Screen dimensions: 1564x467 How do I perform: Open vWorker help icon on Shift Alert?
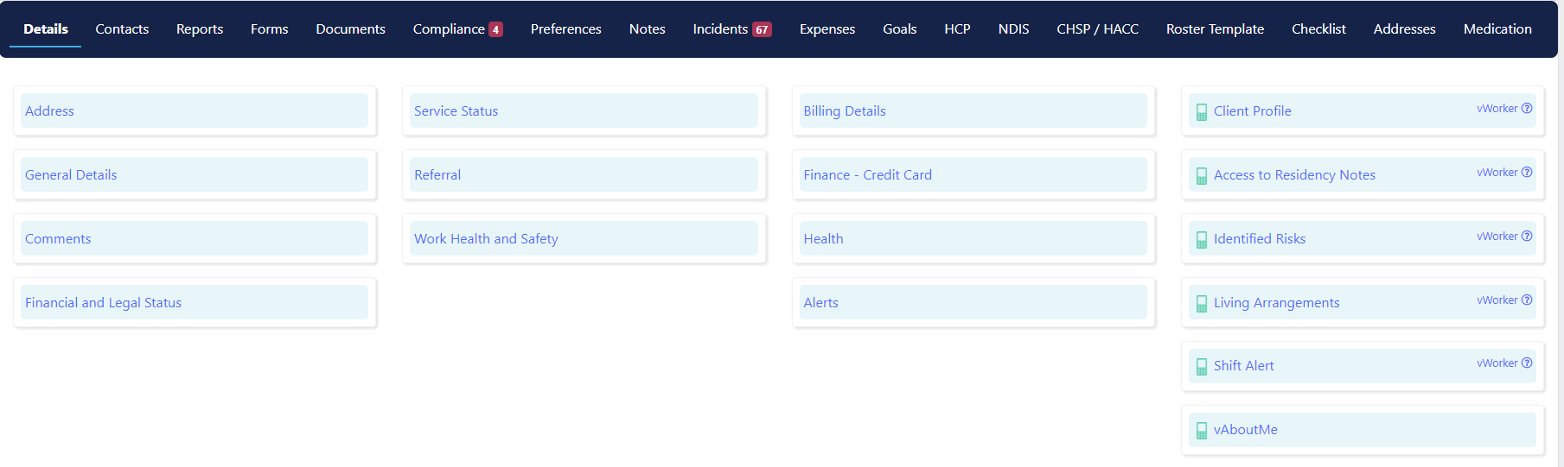1527,363
